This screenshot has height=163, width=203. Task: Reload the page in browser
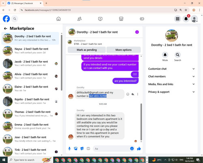click(15, 10)
